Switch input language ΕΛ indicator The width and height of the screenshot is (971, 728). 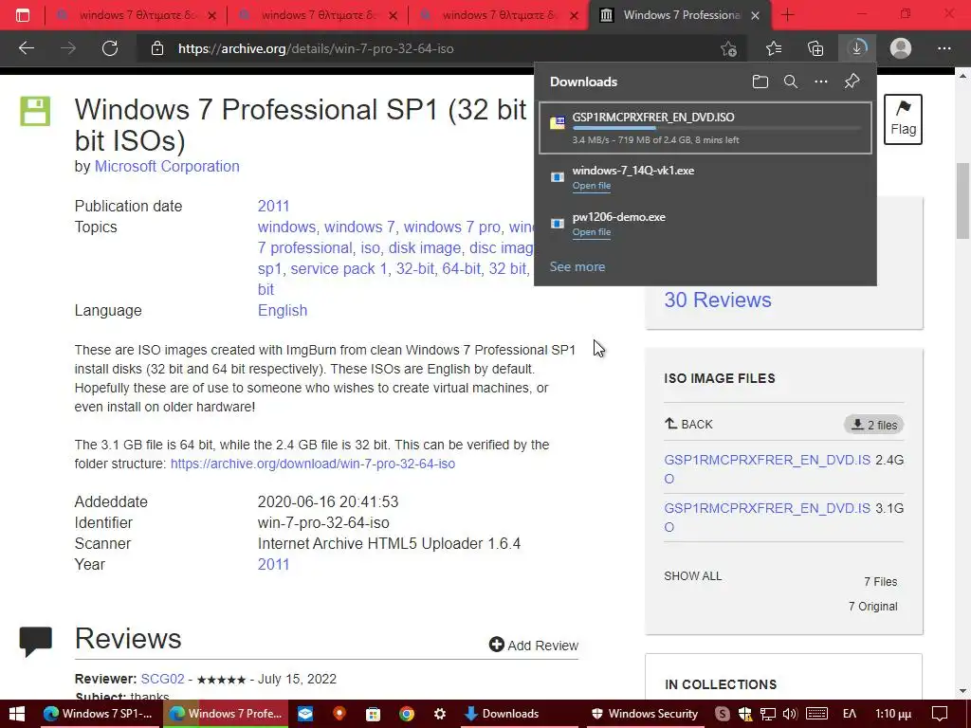coord(850,714)
